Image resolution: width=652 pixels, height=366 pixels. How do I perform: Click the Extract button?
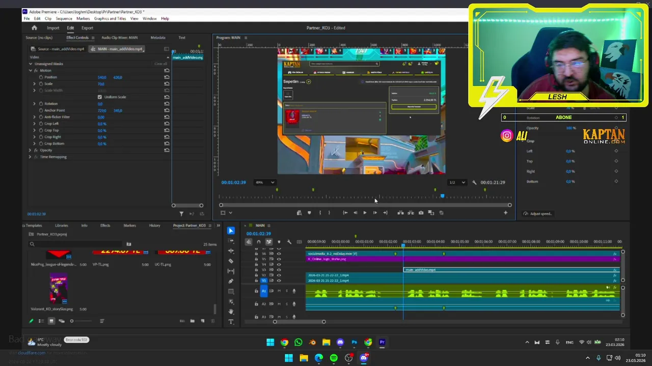point(411,213)
